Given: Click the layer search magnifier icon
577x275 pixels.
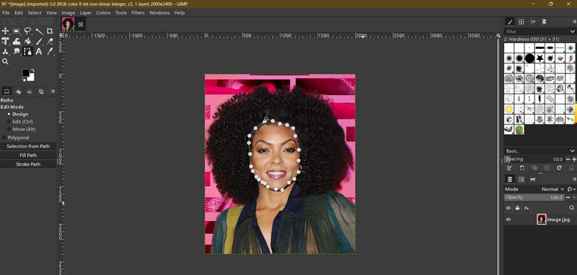Looking at the screenshot, I should click(x=571, y=208).
